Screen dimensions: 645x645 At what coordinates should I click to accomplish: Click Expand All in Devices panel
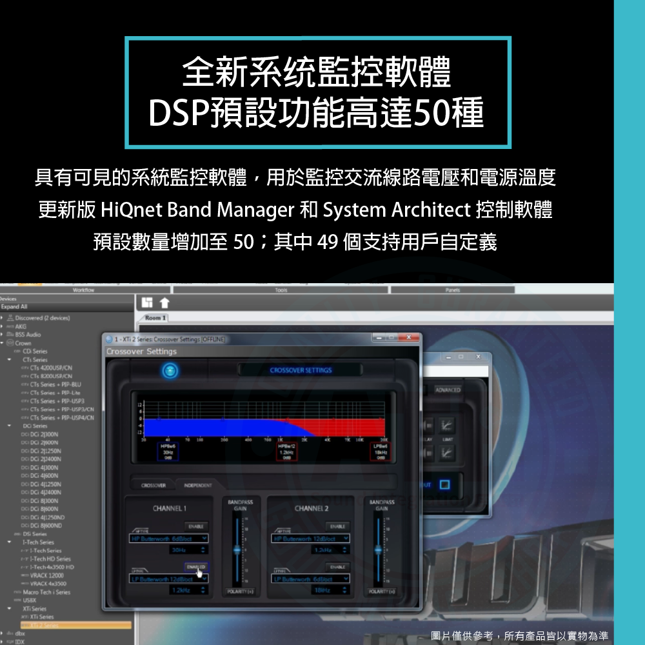tap(14, 306)
